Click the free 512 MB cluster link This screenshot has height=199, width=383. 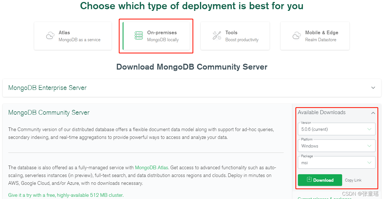[x=66, y=195]
